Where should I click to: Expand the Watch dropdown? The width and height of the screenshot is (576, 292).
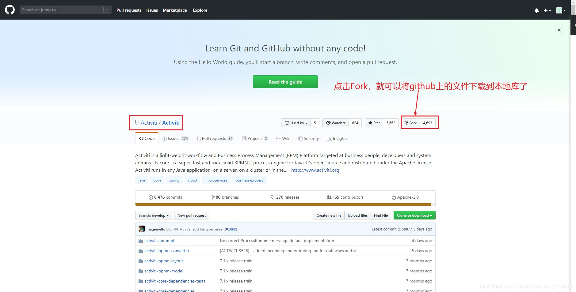coord(336,123)
